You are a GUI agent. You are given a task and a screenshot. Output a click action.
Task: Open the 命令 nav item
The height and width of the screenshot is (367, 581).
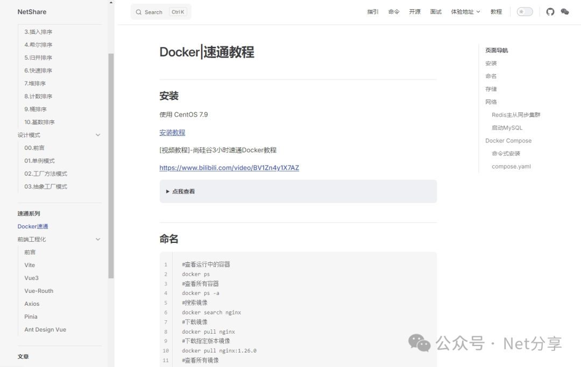pyautogui.click(x=394, y=12)
